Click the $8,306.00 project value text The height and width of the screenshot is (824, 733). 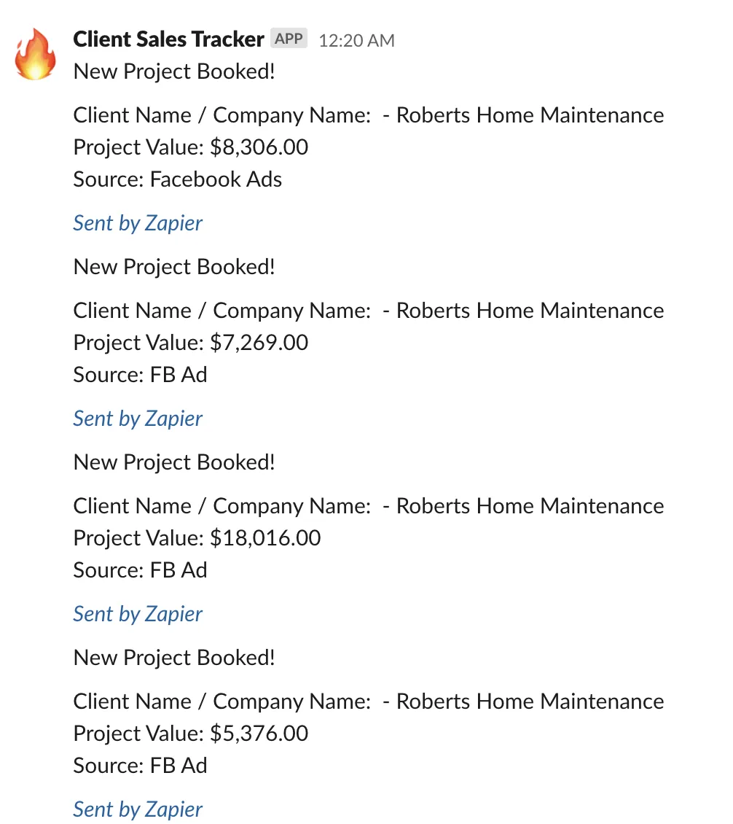tap(259, 147)
